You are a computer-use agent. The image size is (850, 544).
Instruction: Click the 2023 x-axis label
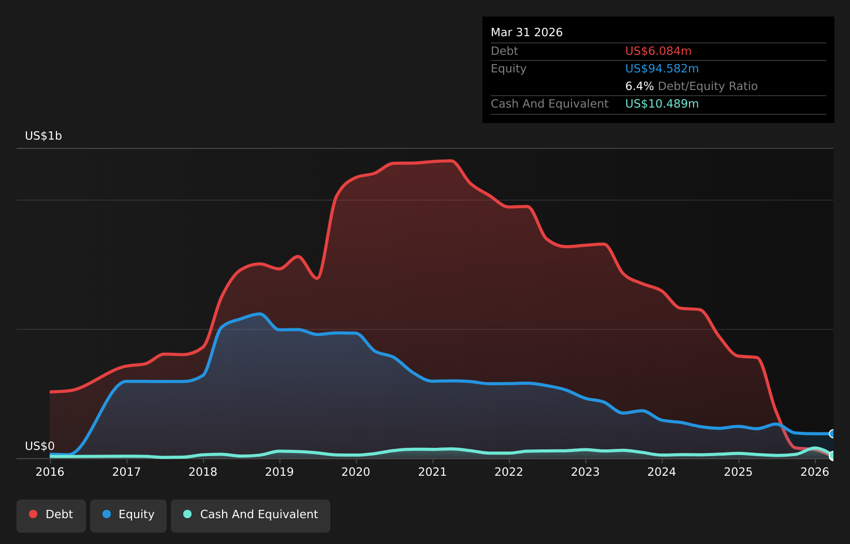pos(585,472)
